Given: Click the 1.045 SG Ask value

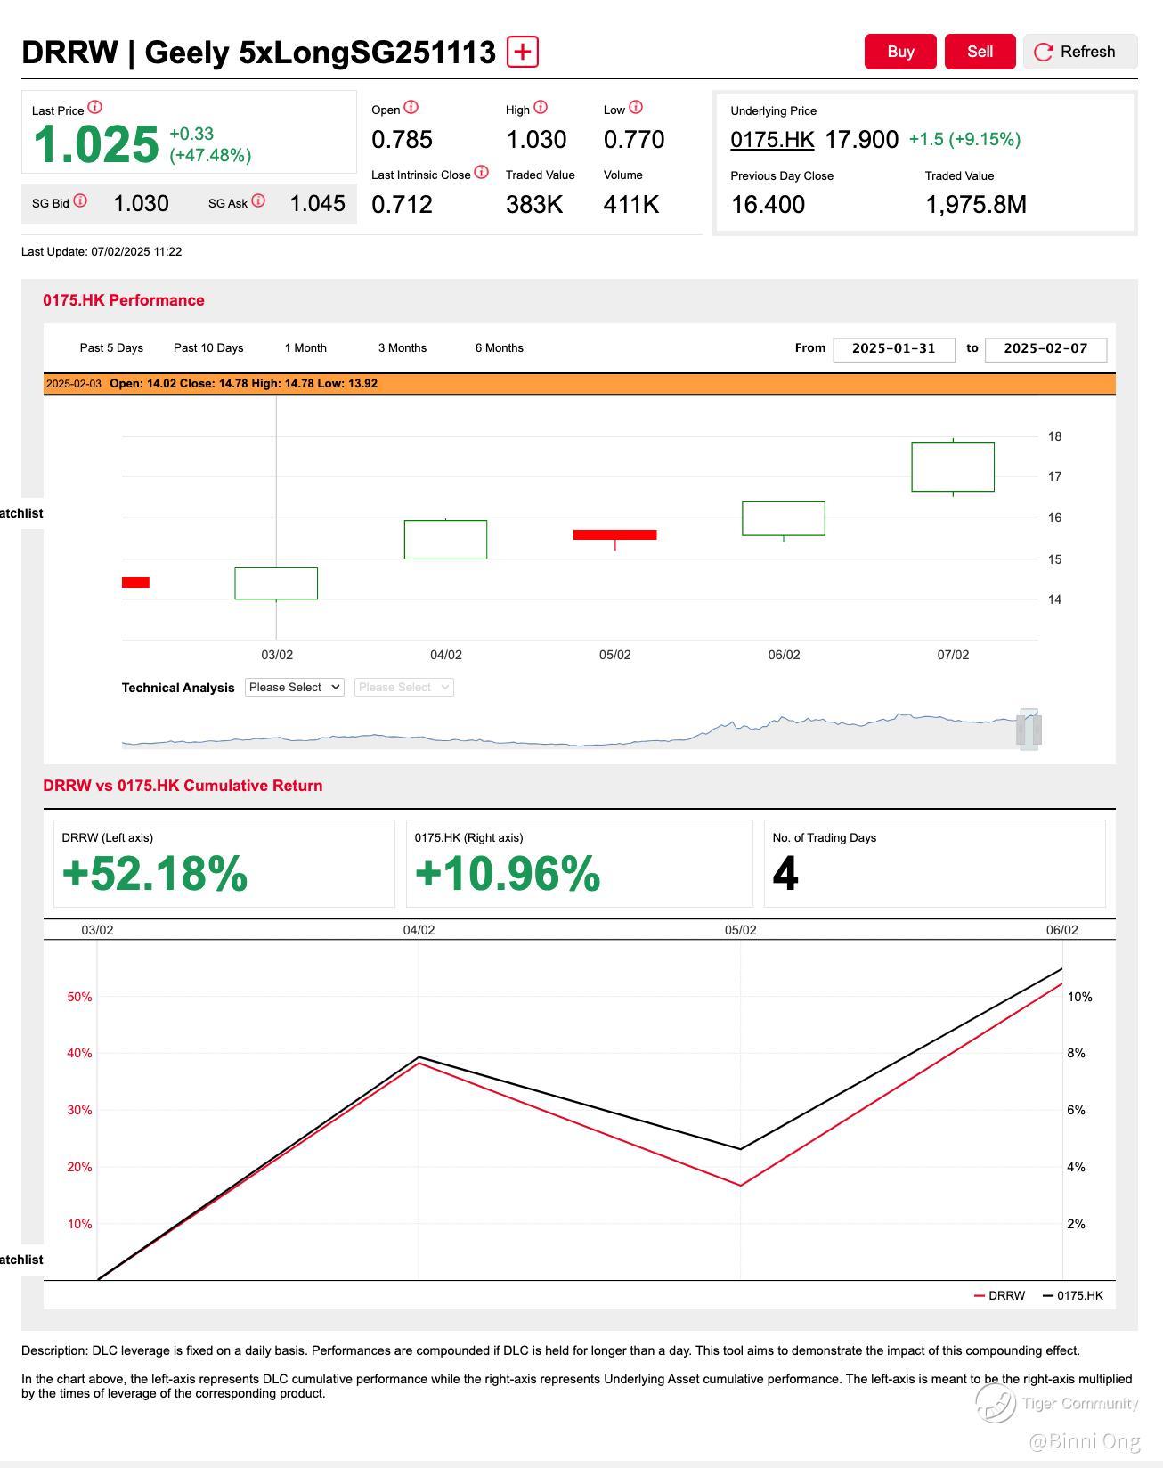Looking at the screenshot, I should coord(317,204).
